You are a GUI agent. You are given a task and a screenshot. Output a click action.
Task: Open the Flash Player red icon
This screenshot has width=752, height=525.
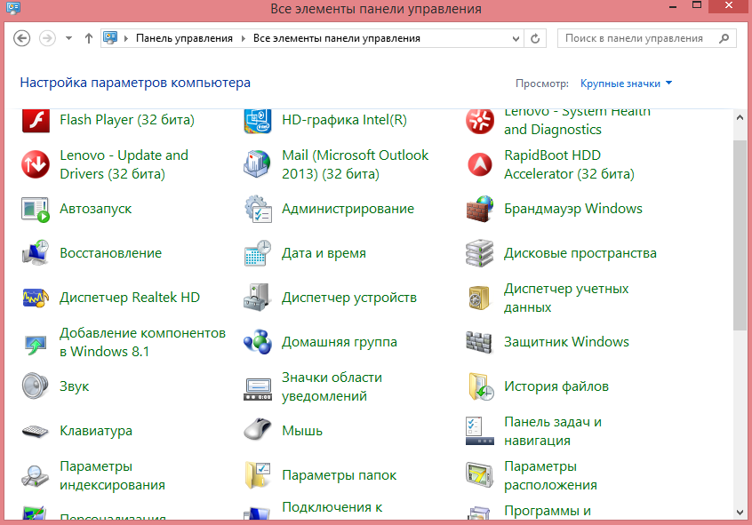click(x=36, y=120)
